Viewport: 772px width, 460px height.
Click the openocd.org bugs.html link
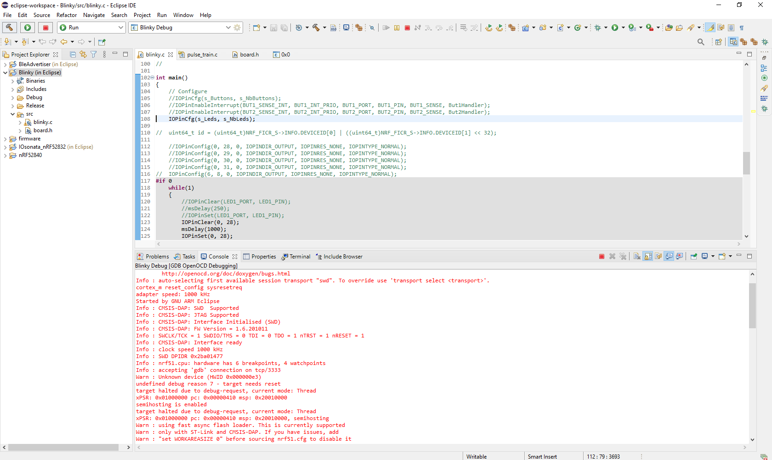(x=226, y=274)
